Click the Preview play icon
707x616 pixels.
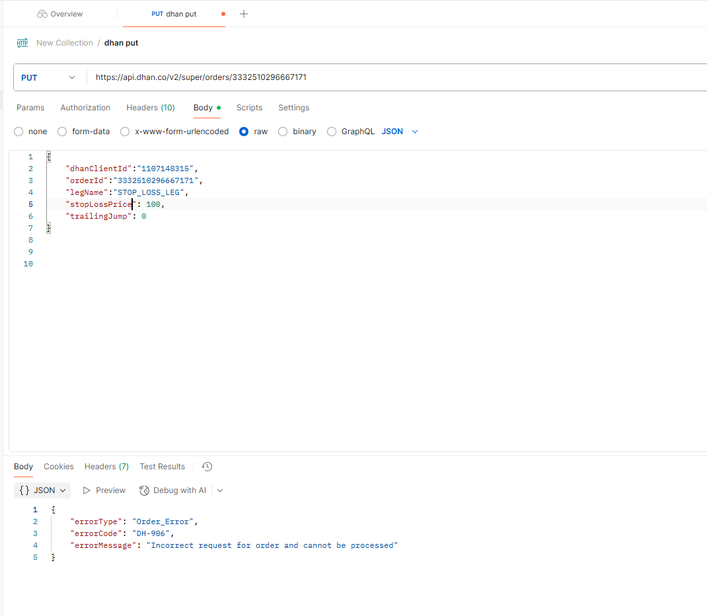(87, 490)
